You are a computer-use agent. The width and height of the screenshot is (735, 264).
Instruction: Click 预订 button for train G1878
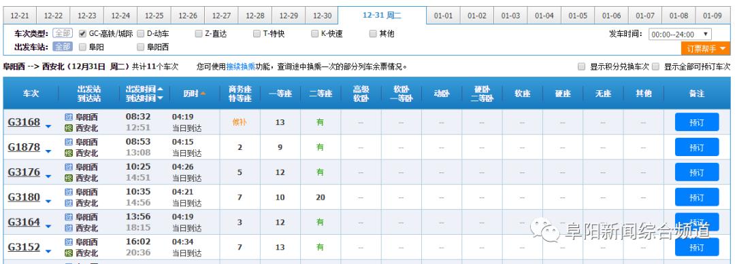pos(697,147)
